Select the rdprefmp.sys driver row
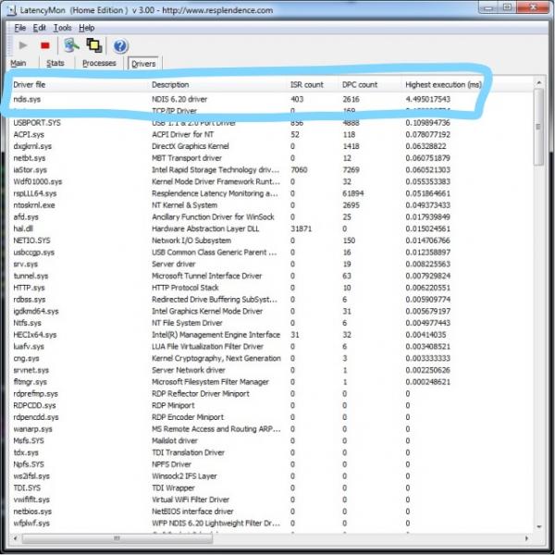Image resolution: width=555 pixels, height=555 pixels. [271, 394]
